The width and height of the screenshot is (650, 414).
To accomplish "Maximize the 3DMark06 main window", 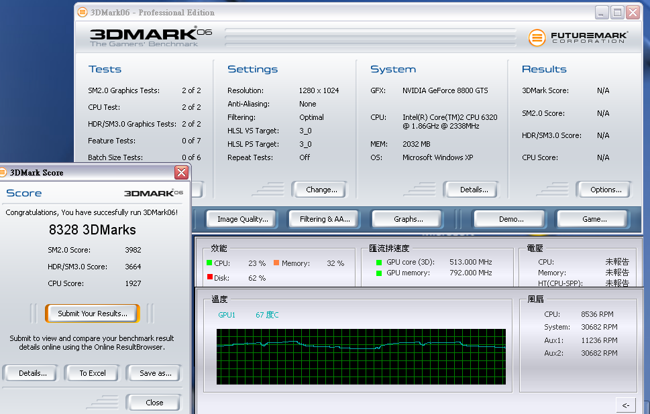I will [617, 12].
